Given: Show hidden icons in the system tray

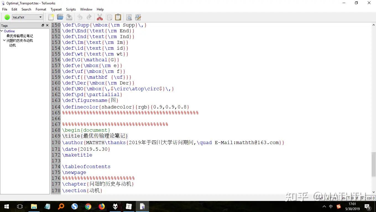Looking at the screenshot, I should [x=324, y=206].
